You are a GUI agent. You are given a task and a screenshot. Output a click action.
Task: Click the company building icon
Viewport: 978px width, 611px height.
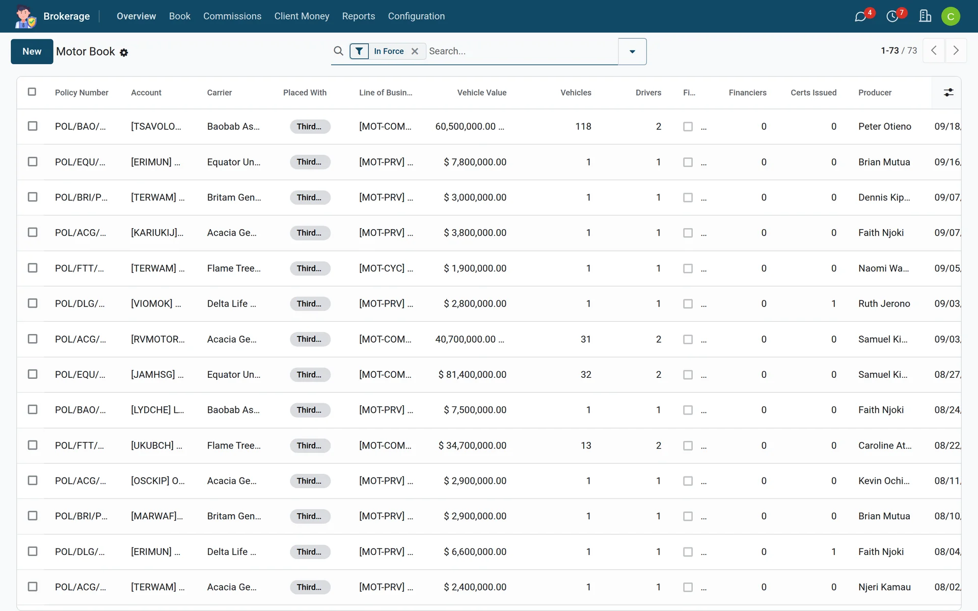(x=925, y=16)
